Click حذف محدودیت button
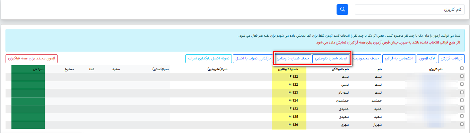 (x=367, y=59)
